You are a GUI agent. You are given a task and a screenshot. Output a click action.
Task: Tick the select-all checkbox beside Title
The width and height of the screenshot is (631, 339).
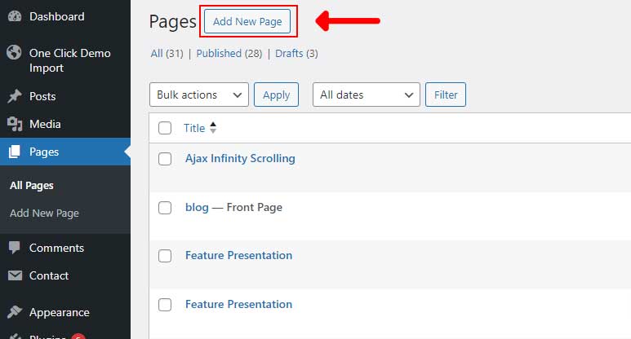(x=165, y=128)
